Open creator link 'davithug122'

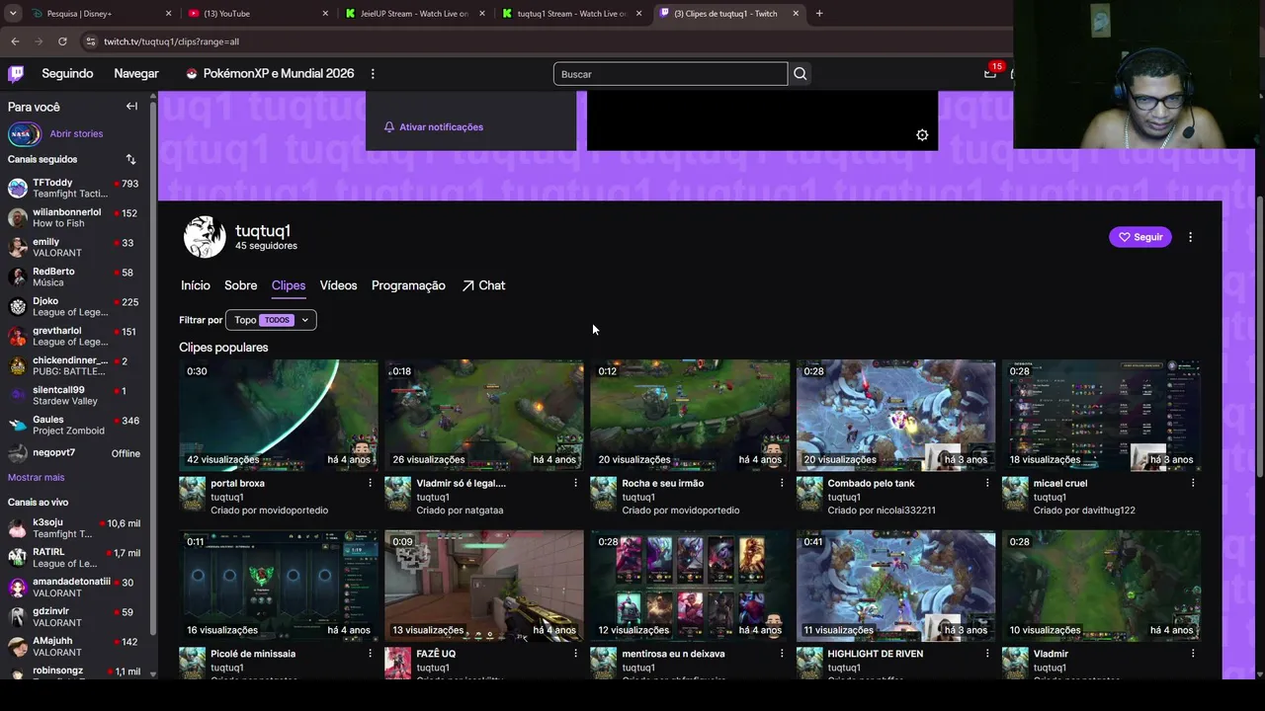coord(1107,511)
